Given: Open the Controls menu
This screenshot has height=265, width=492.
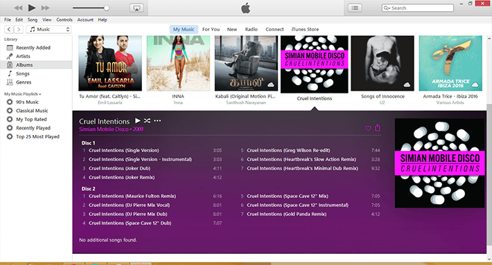Looking at the screenshot, I should pyautogui.click(x=64, y=20).
